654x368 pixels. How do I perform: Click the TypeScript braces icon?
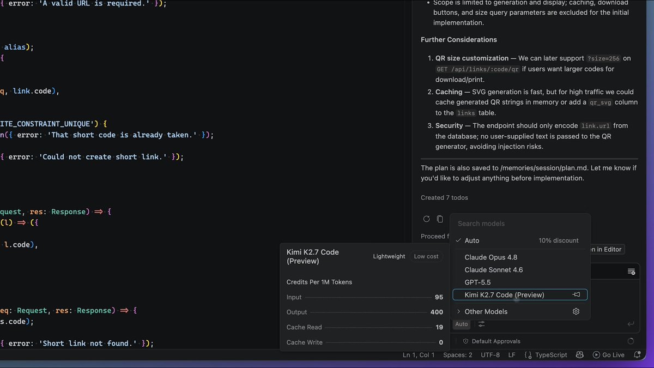click(x=528, y=355)
